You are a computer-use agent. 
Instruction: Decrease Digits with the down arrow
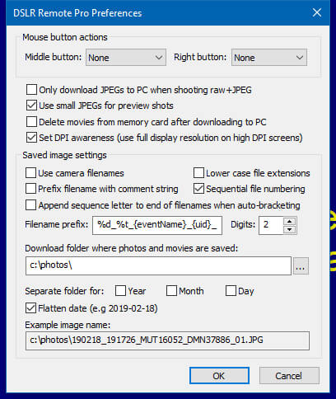point(290,229)
